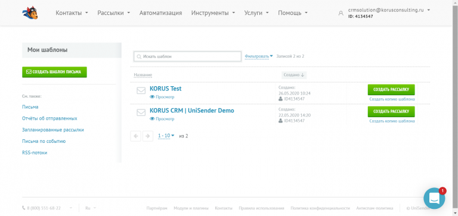Open the user account profile icon

[x=341, y=13]
